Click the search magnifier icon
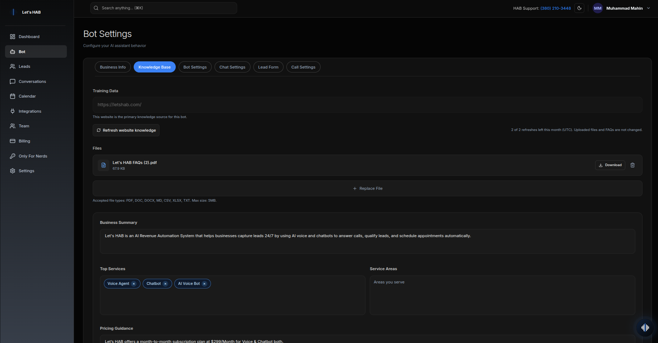This screenshot has height=343, width=658. [96, 8]
